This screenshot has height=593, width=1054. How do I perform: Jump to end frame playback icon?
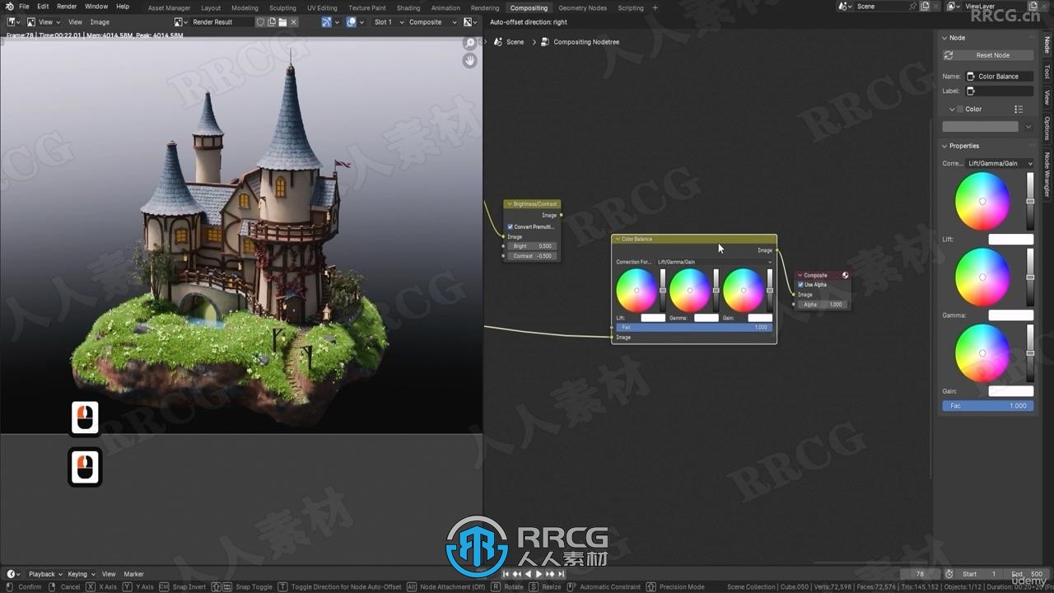[562, 574]
